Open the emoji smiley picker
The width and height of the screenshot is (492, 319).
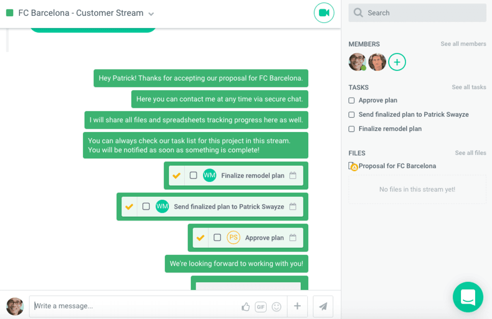click(x=277, y=307)
